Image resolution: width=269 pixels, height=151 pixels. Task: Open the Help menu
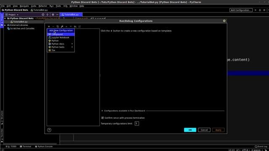[82, 6]
